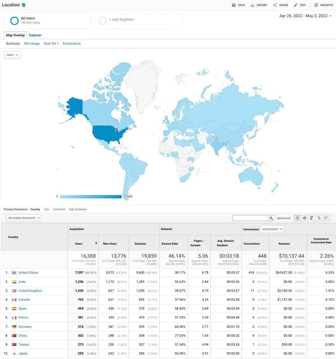Click the Add Segment selection circle
Screen dimensions: 336x359
(103, 20)
